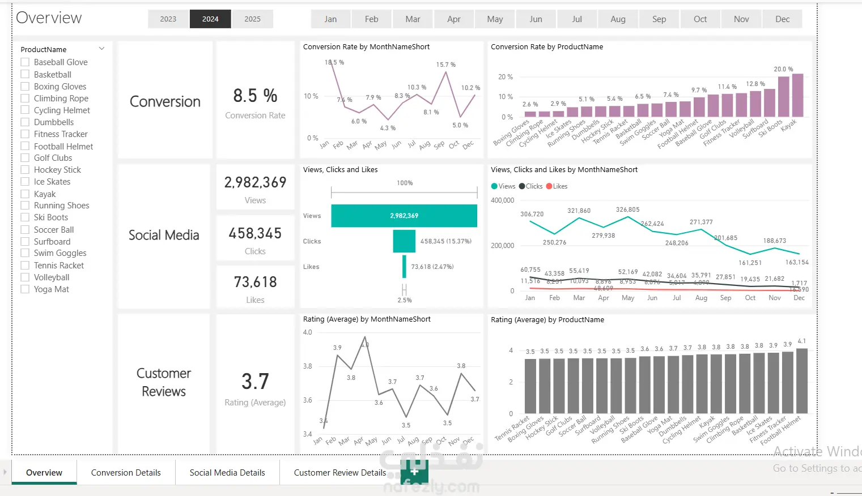Select the Clicks legend marker
This screenshot has height=496, width=862.
coord(522,186)
